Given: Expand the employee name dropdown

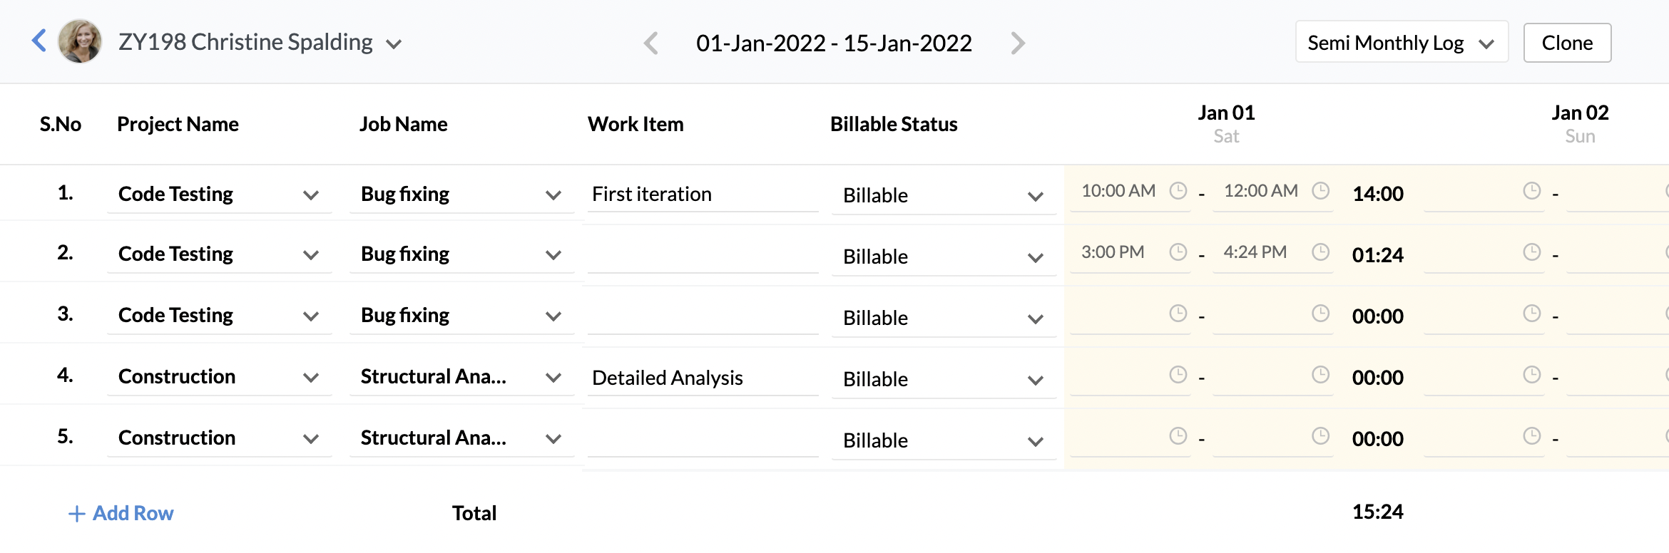Looking at the screenshot, I should 394,44.
